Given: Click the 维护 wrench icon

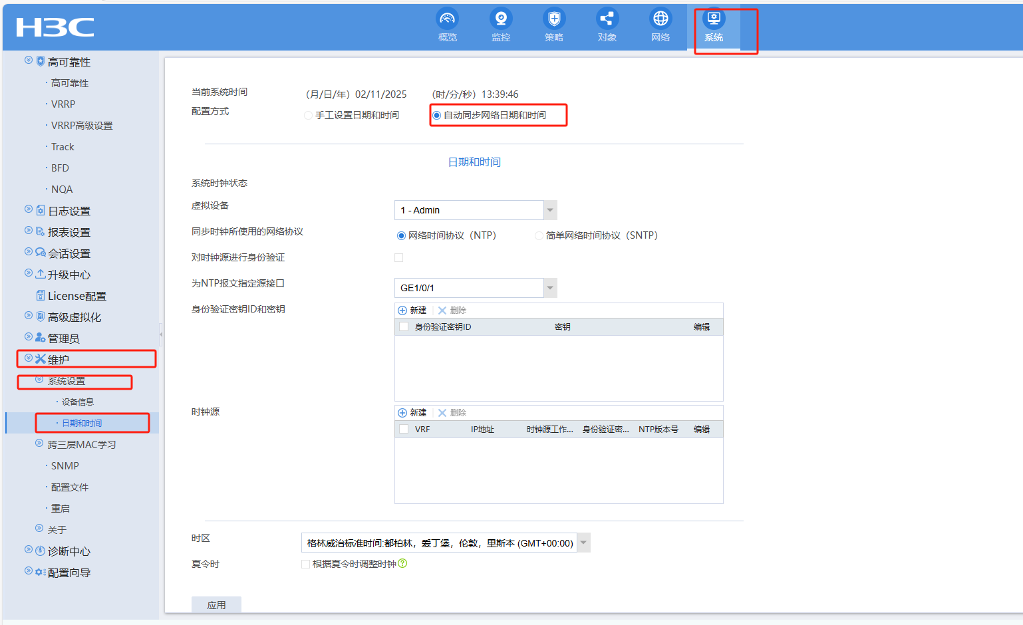Looking at the screenshot, I should point(41,360).
